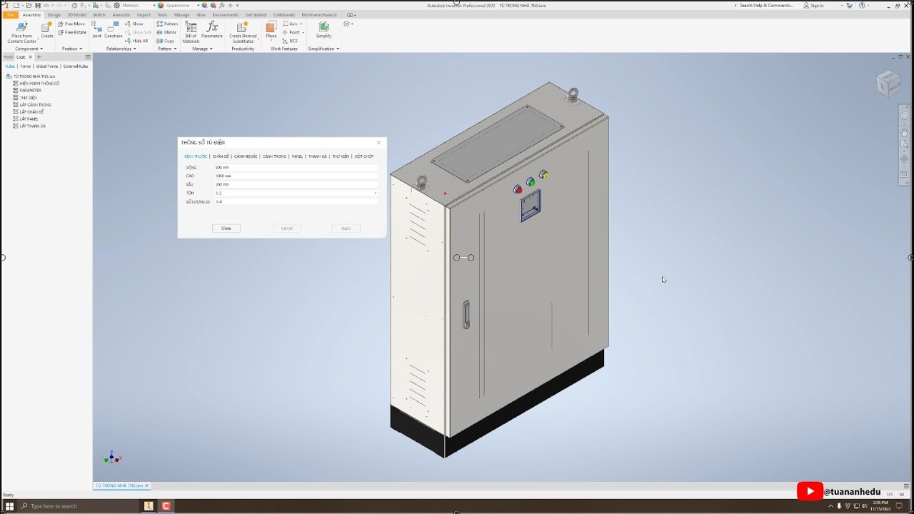Activate the Free Rotate tool
This screenshot has height=514, width=914.
click(x=72, y=32)
